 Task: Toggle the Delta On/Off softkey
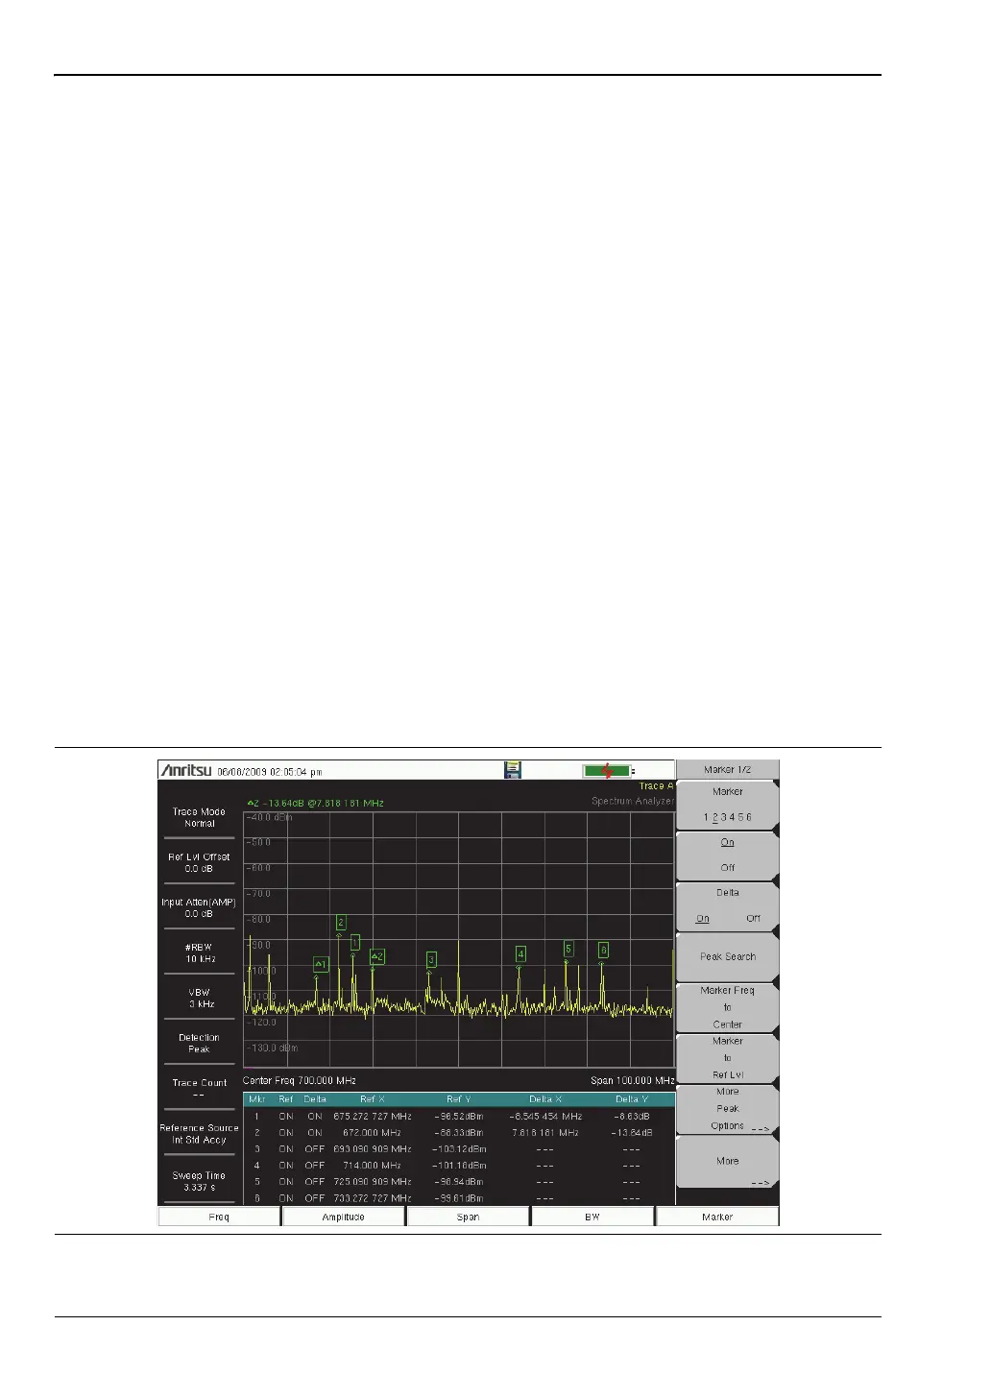pyautogui.click(x=727, y=905)
